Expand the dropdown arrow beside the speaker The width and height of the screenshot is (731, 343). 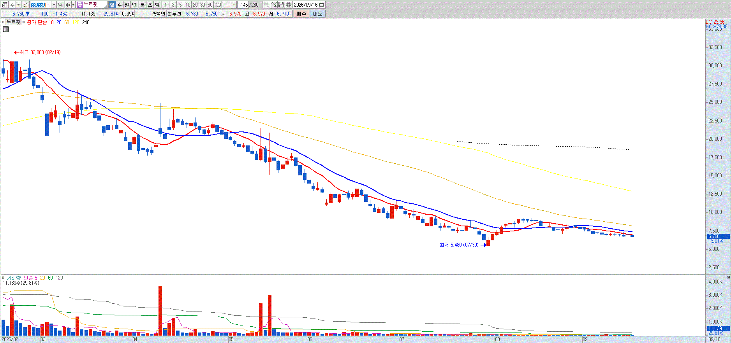(x=73, y=5)
